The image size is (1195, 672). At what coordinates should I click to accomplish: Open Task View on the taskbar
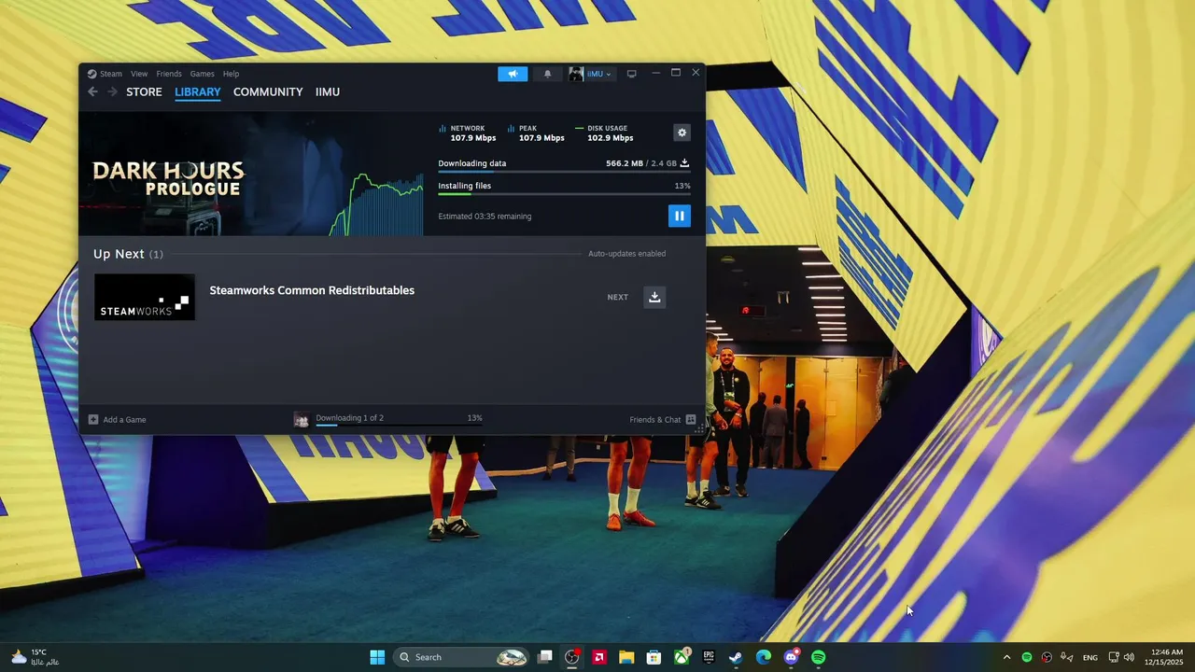[x=545, y=657]
